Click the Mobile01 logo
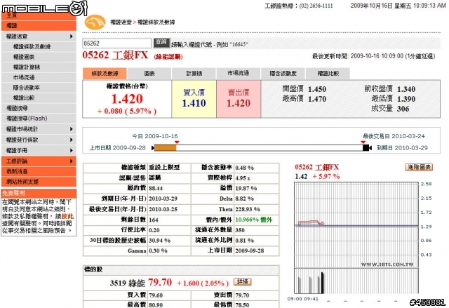Viewport: 449px width, 308px height. point(44,8)
